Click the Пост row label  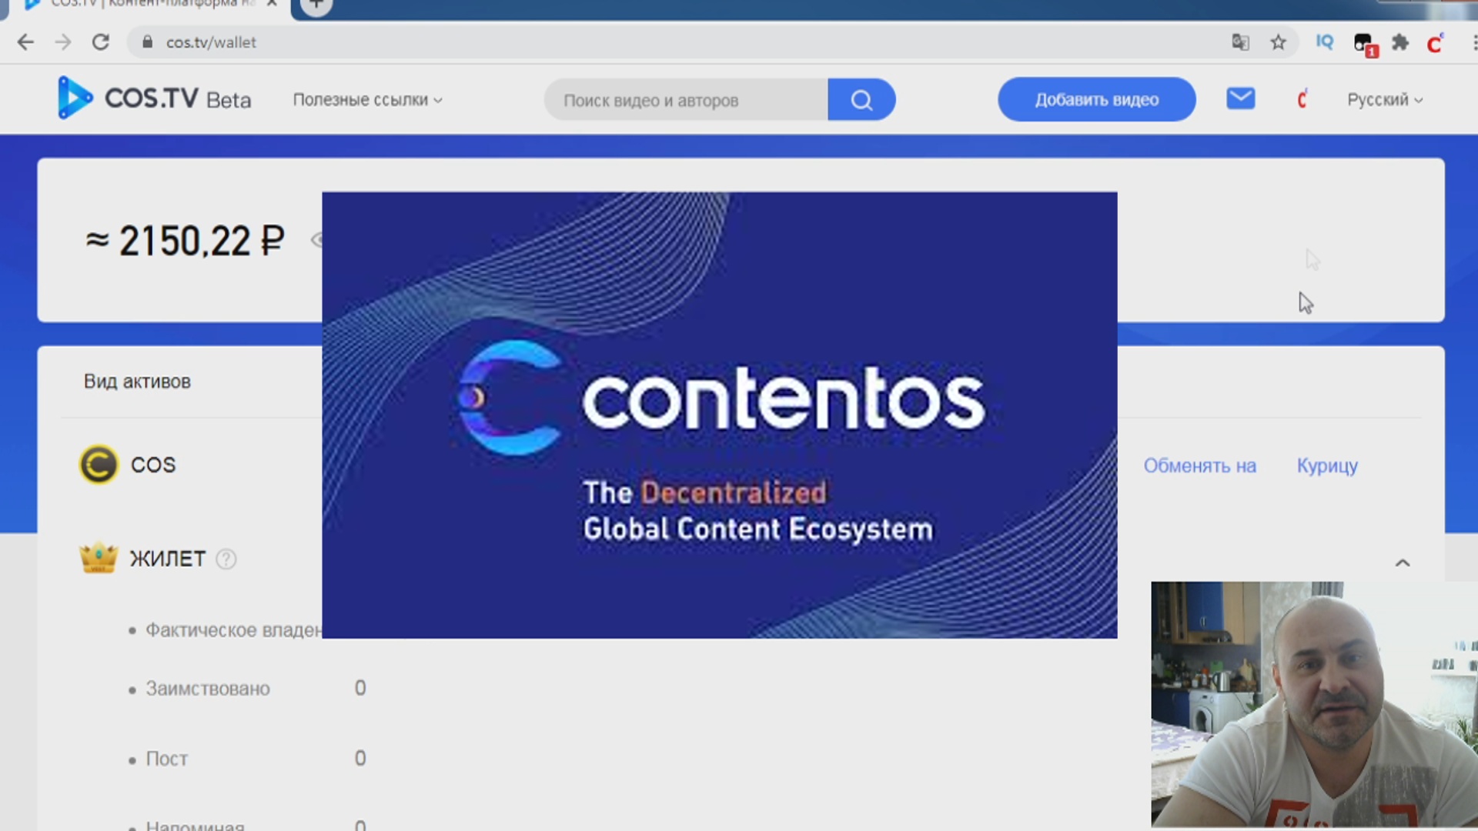[166, 759]
